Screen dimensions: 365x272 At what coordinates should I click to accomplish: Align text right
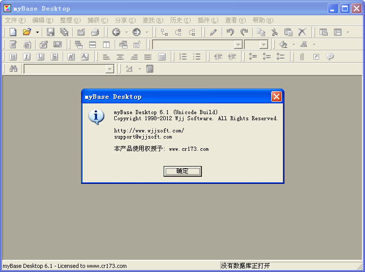click(x=134, y=57)
